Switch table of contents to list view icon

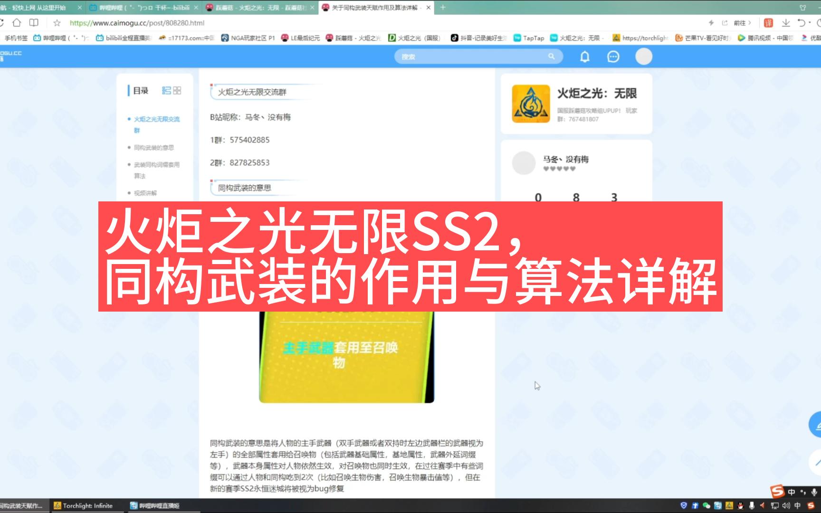coord(166,90)
